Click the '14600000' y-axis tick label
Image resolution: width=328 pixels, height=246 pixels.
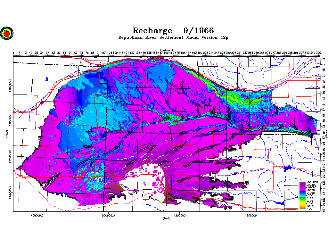pyautogui.click(x=10, y=121)
